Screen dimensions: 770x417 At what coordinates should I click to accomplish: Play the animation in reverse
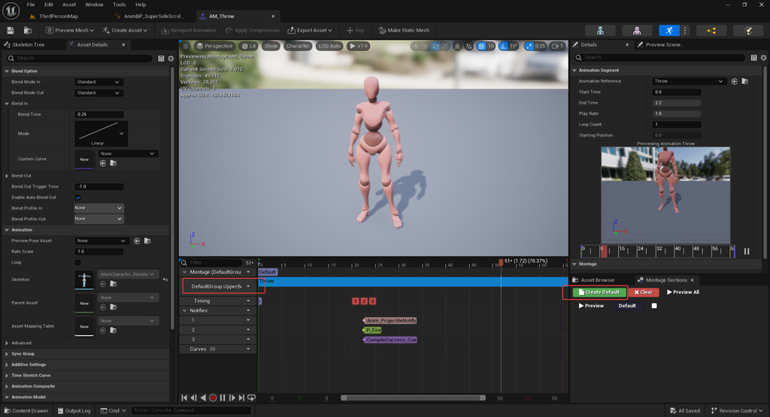click(203, 398)
